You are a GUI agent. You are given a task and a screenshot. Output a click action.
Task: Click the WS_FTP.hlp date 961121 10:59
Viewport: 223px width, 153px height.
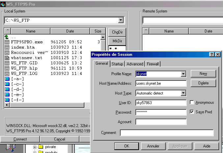pos(66,68)
